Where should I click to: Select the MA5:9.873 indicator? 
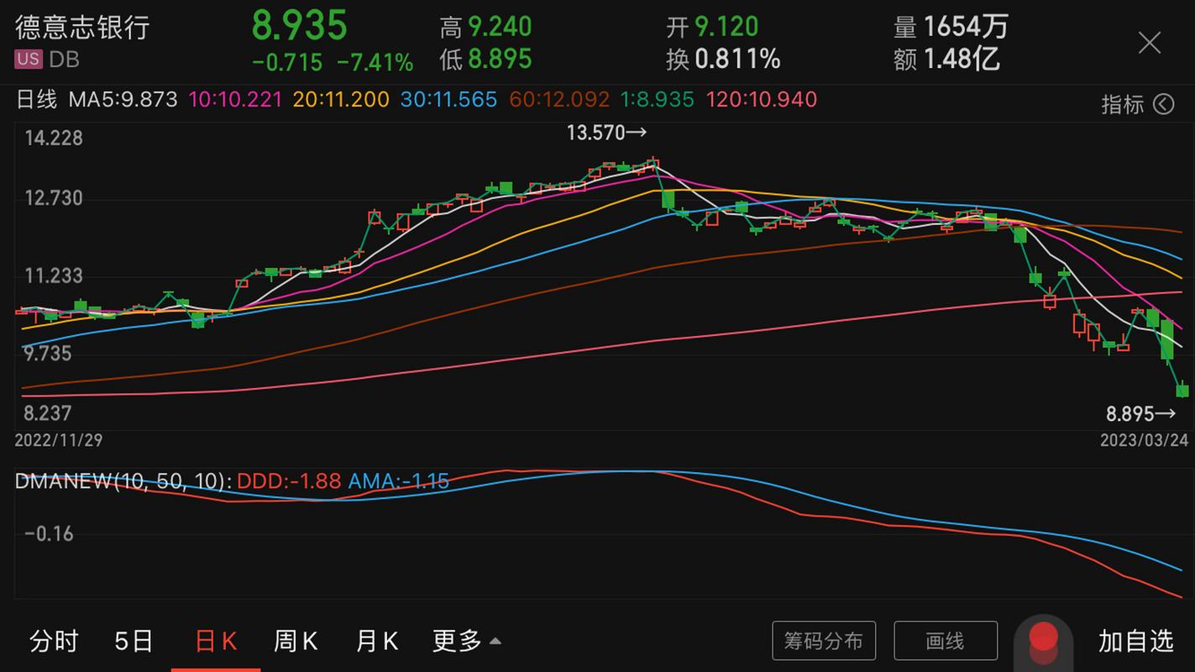pyautogui.click(x=123, y=100)
